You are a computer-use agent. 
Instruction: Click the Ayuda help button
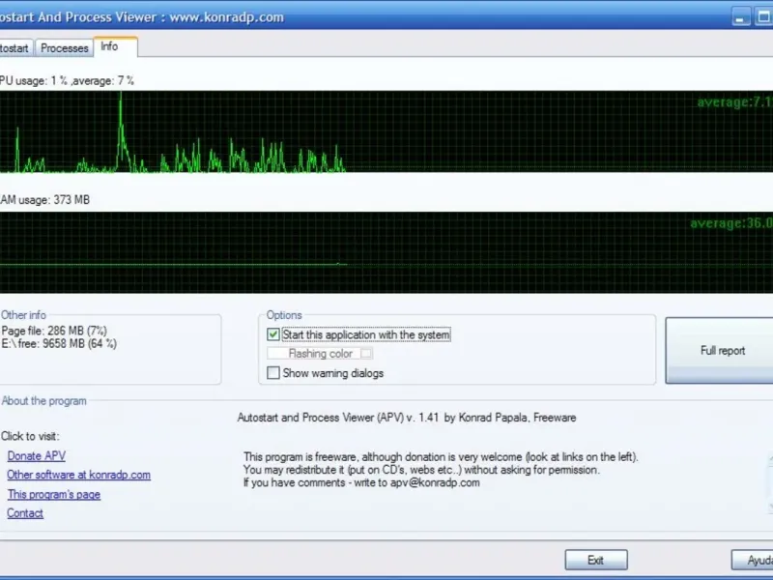point(753,561)
